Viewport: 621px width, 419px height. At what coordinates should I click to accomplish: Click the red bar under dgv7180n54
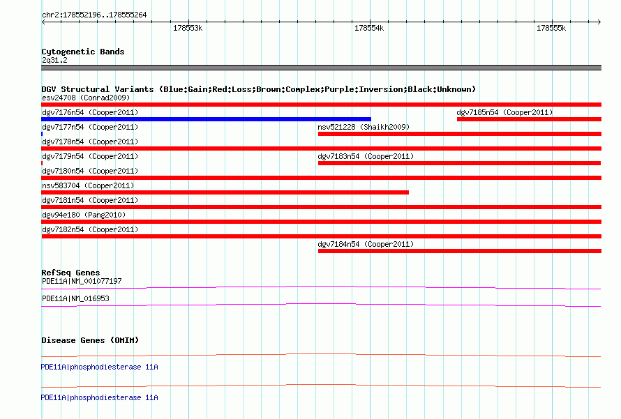[x=321, y=178]
